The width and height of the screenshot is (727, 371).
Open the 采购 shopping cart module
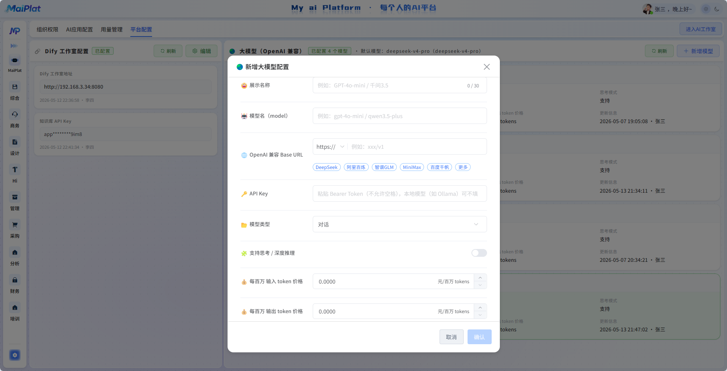point(15,225)
